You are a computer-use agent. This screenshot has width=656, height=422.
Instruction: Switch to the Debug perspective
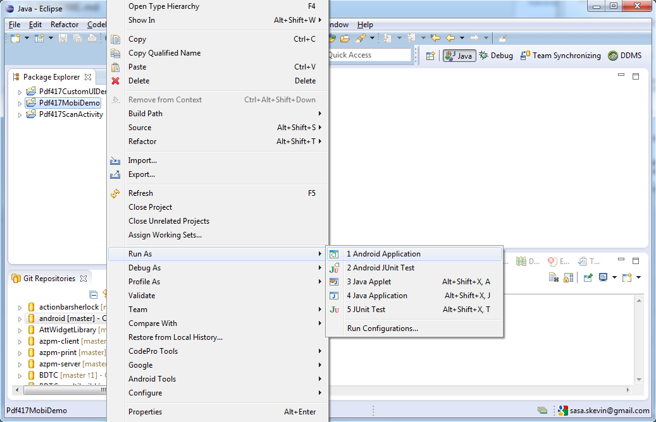tap(496, 56)
